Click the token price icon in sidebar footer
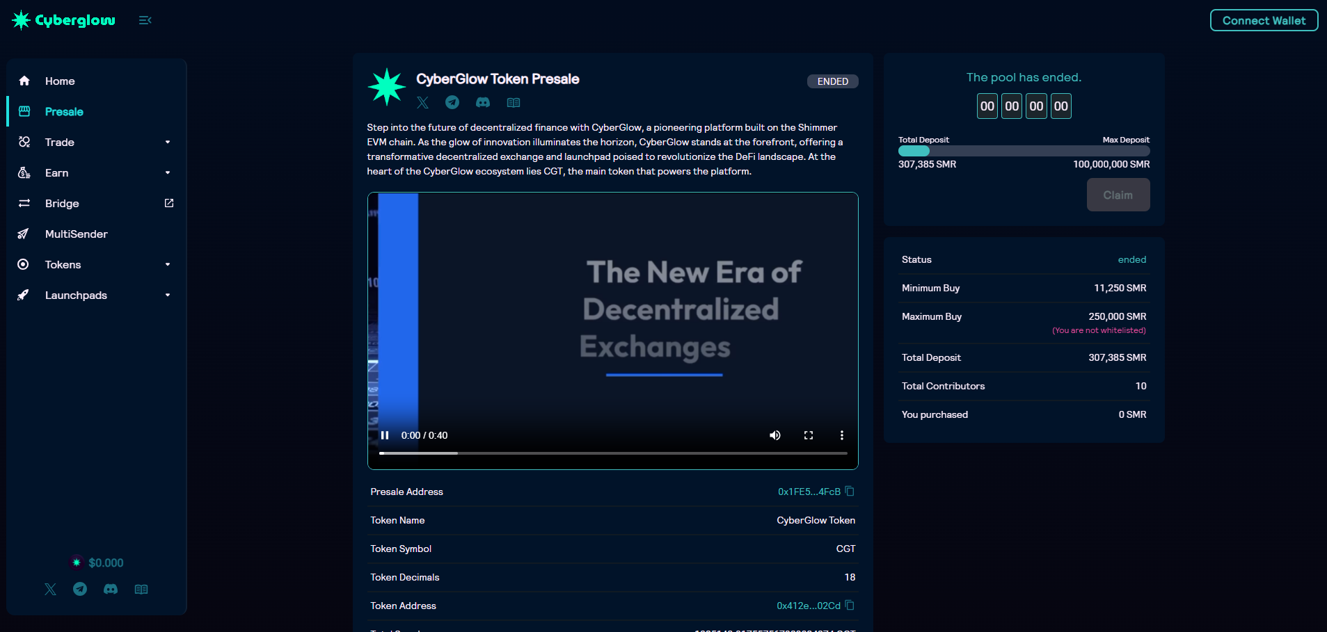Screen dimensions: 1327x632 click(77, 562)
